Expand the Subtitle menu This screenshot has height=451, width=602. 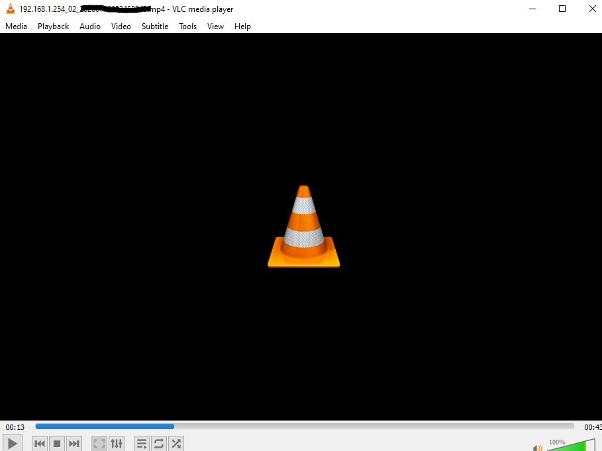pos(155,26)
